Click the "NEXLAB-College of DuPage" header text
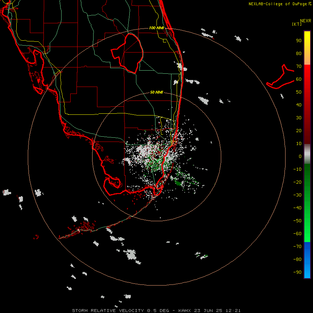 coord(278,4)
